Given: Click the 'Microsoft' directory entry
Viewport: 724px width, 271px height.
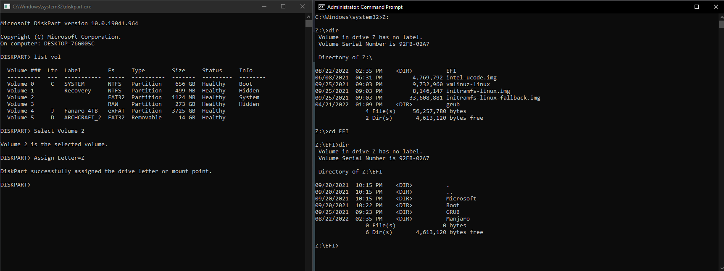Looking at the screenshot, I should [x=461, y=199].
